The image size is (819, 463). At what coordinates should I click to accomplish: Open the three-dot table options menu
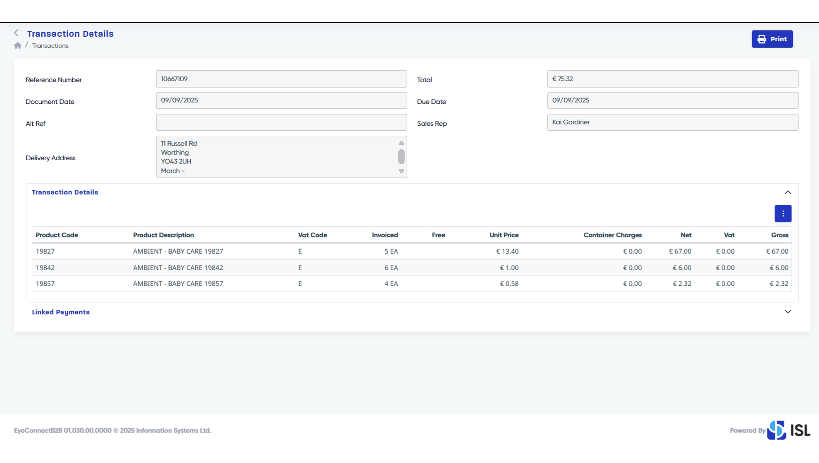click(783, 213)
